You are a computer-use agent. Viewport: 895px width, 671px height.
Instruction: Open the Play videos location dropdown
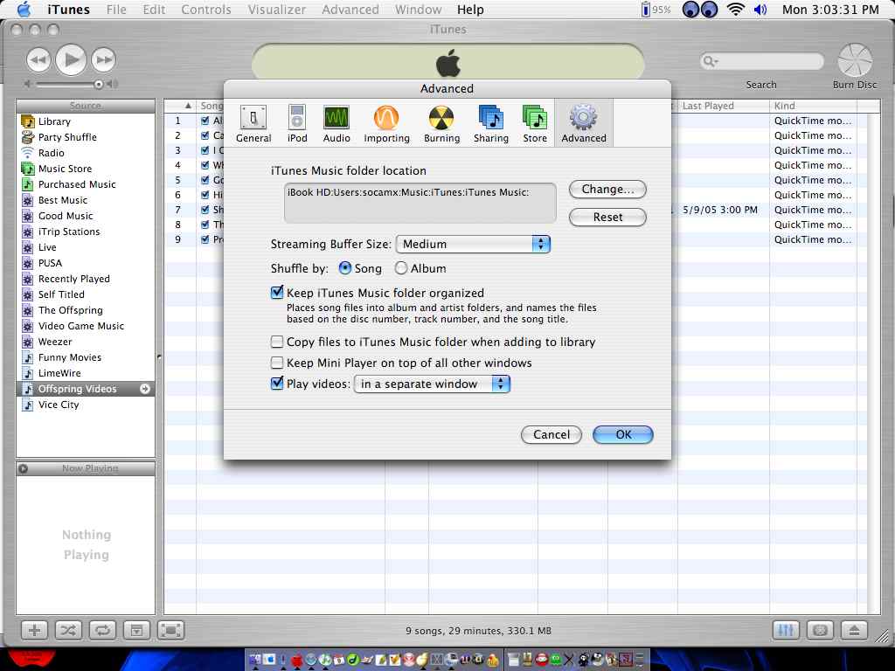432,384
